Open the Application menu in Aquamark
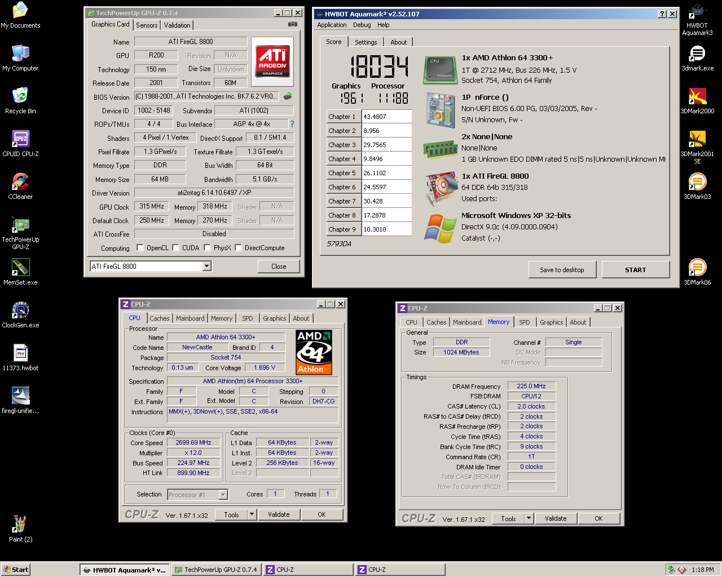 point(332,25)
